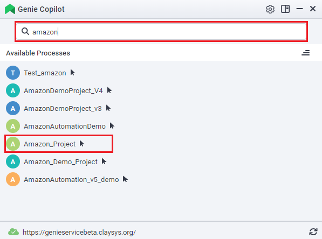Open the settings gear icon

pos(270,9)
